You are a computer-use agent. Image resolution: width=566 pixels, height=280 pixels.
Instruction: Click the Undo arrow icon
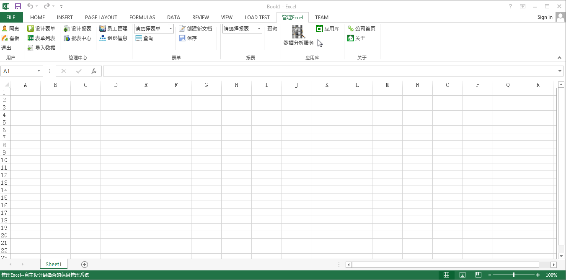(30, 6)
